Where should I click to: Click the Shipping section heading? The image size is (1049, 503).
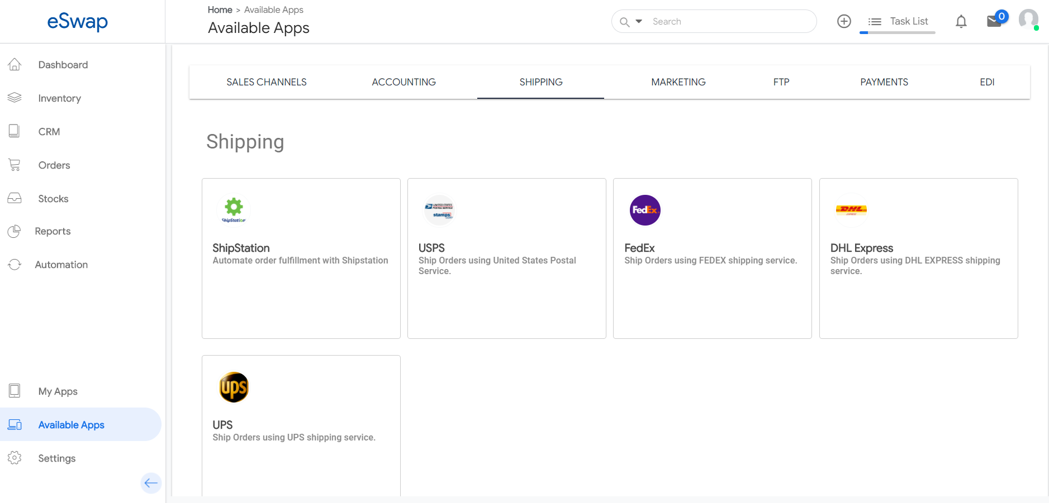245,142
